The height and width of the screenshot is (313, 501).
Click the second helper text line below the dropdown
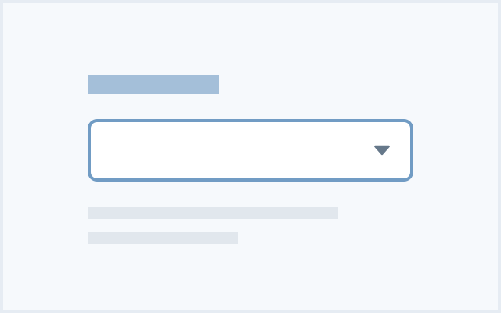(163, 238)
